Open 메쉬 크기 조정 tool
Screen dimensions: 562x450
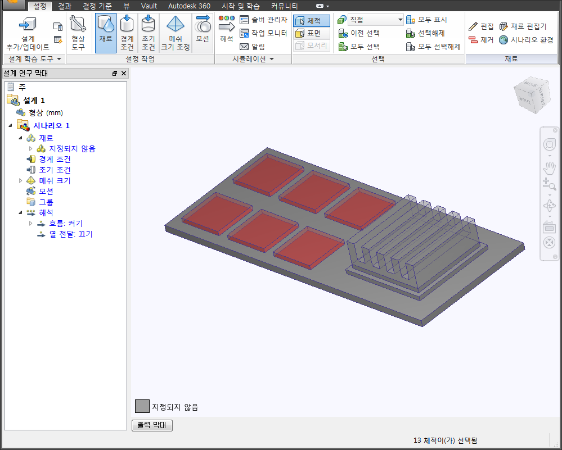pos(176,33)
